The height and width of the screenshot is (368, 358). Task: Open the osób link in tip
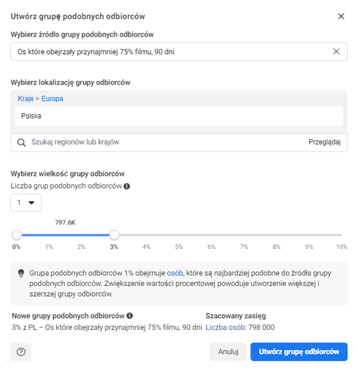point(175,272)
